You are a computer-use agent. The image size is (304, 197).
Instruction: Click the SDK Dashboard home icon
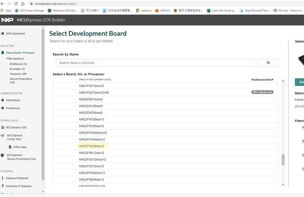pyautogui.click(x=3, y=33)
